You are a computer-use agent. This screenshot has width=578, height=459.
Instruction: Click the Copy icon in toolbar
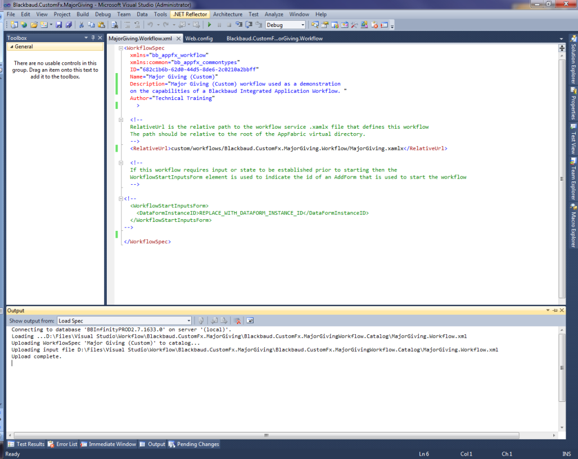tap(91, 25)
